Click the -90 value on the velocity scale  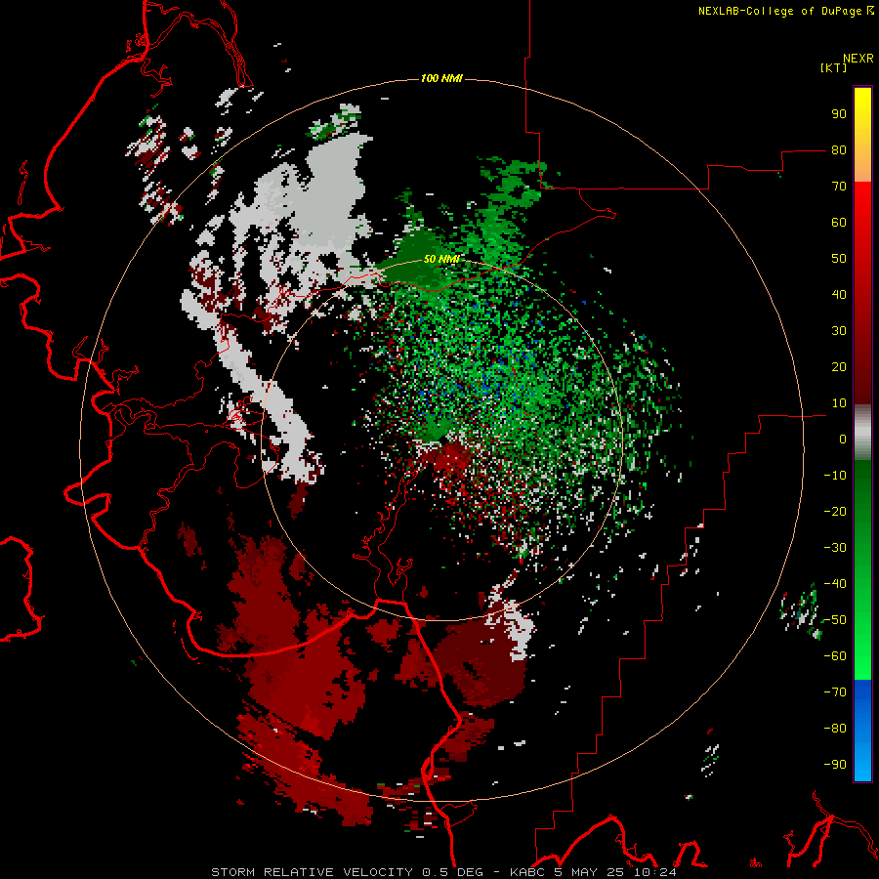click(835, 765)
